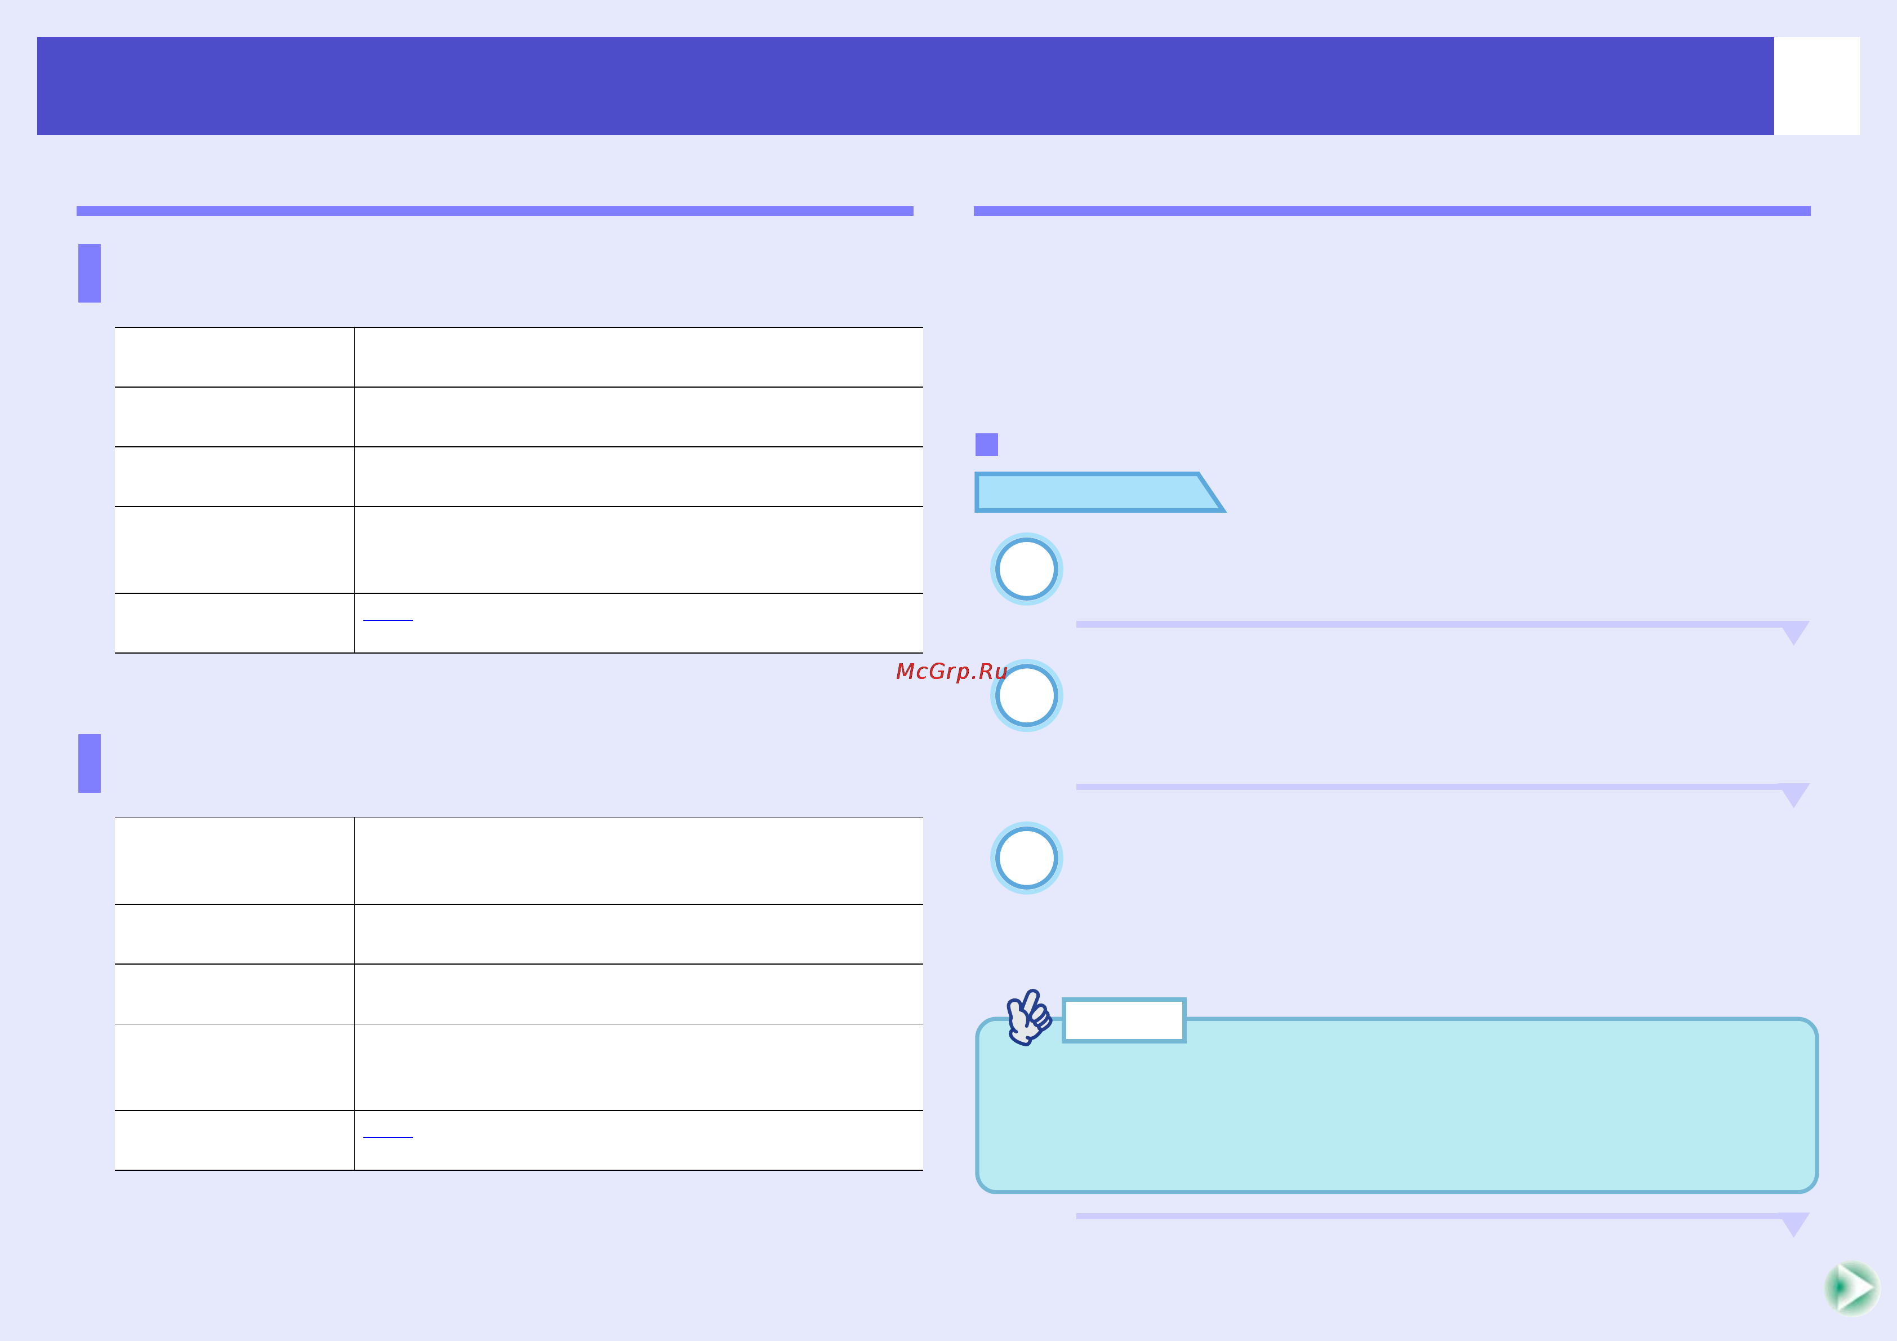Click the pointing hand tip icon
This screenshot has width=1897, height=1341.
[1028, 1018]
